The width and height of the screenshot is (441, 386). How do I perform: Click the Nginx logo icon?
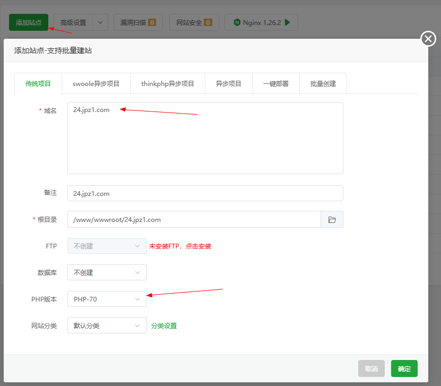click(237, 22)
